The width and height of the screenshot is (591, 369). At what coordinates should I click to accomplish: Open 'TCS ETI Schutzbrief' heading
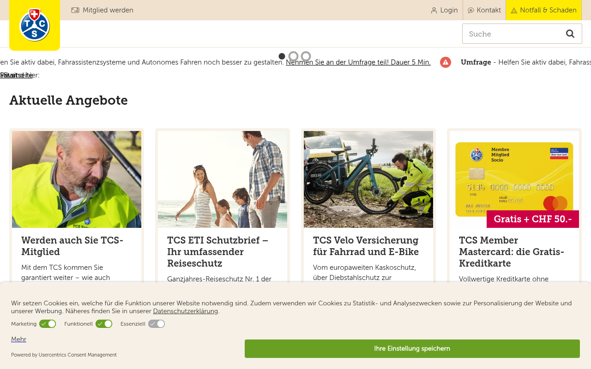(x=218, y=252)
